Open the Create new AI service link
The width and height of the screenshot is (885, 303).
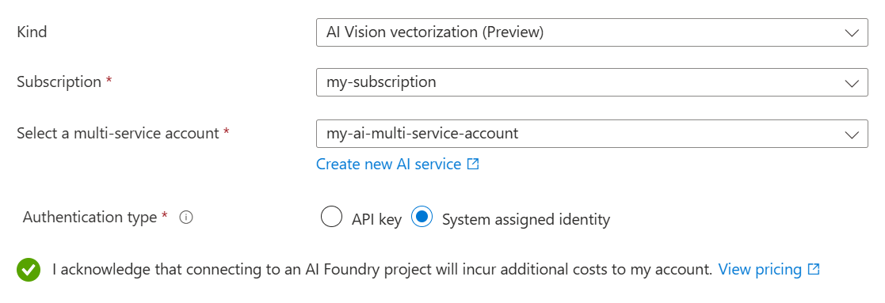click(x=388, y=164)
